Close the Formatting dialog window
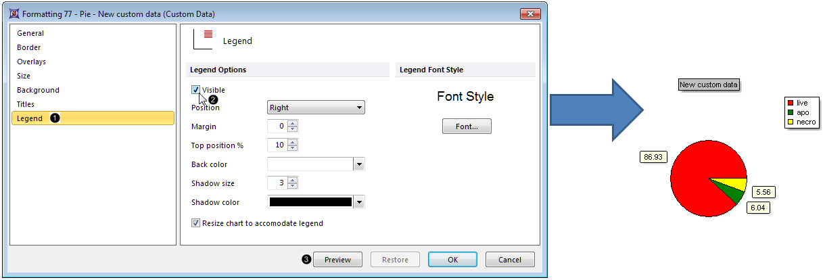The width and height of the screenshot is (825, 280). pos(529,14)
